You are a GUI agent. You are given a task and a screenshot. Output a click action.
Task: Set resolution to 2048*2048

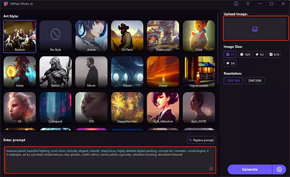click(x=255, y=81)
